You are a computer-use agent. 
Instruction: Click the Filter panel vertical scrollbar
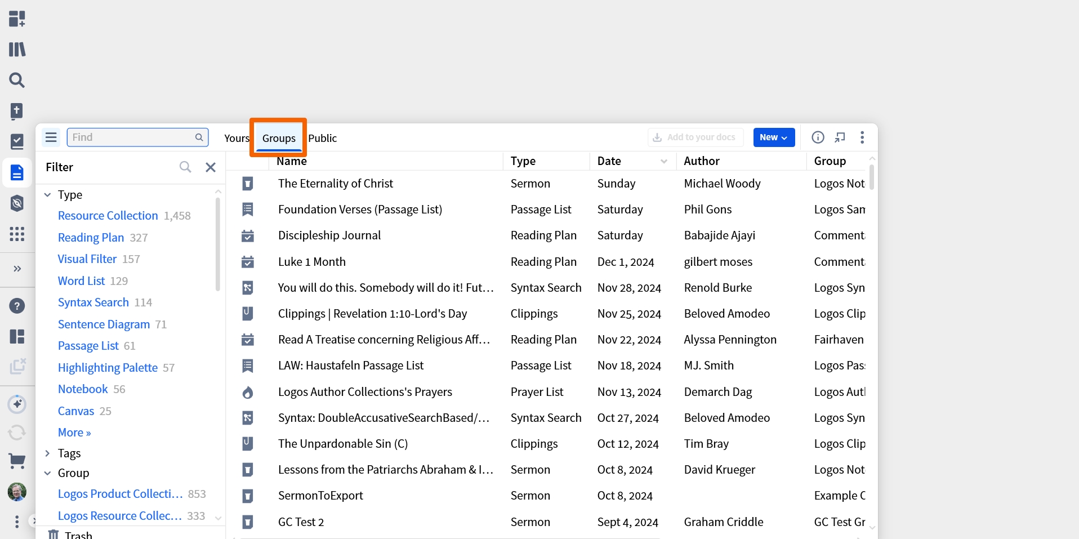(218, 244)
